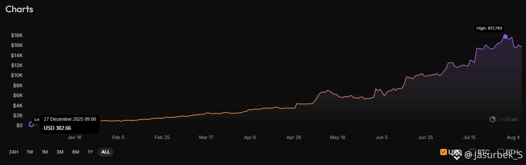Click the Jul 15 x-axis label
Image resolution: width=526 pixels, height=165 pixels.
coord(469,137)
